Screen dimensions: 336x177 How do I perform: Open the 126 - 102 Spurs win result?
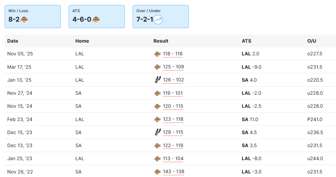tap(173, 80)
